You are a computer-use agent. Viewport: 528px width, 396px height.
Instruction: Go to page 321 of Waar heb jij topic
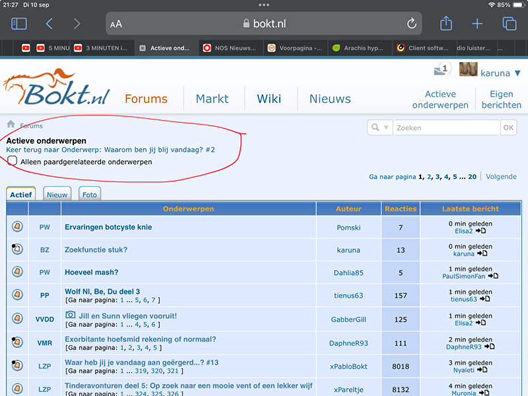(x=172, y=371)
